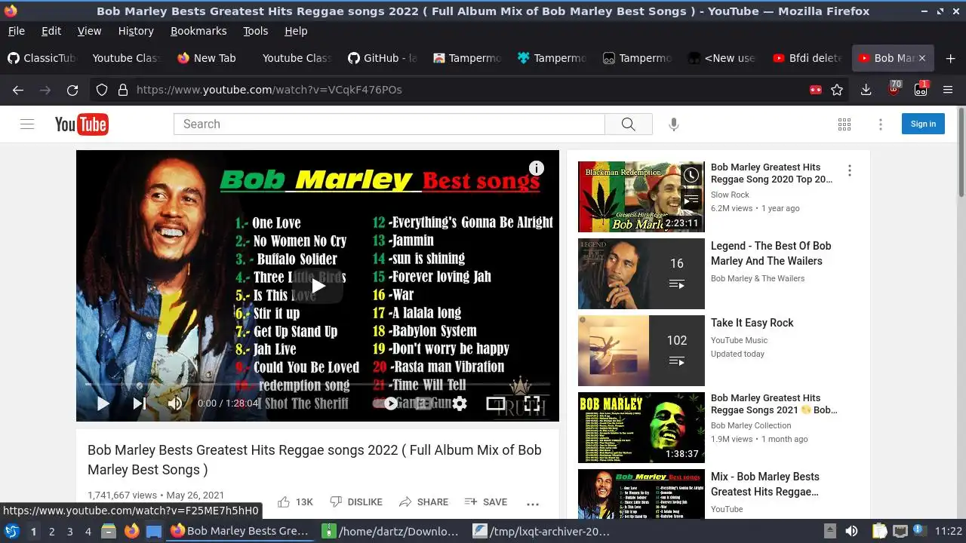
Task: Open the Tools menu
Action: pos(255,31)
